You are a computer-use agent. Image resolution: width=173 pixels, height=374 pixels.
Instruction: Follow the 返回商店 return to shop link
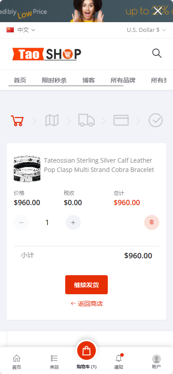pos(86,304)
